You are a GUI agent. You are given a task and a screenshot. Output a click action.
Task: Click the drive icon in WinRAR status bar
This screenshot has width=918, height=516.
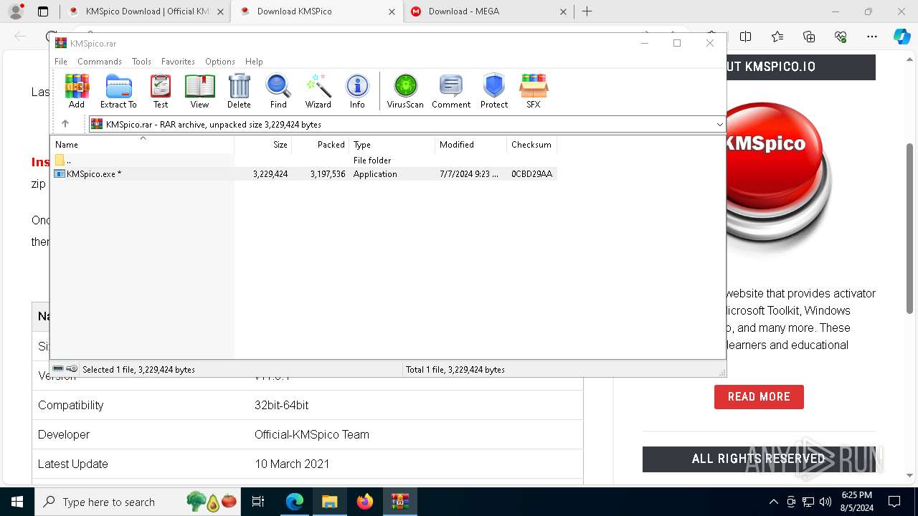coord(58,369)
